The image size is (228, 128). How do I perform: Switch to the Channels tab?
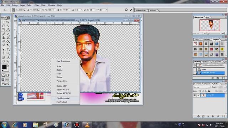tap(207, 84)
